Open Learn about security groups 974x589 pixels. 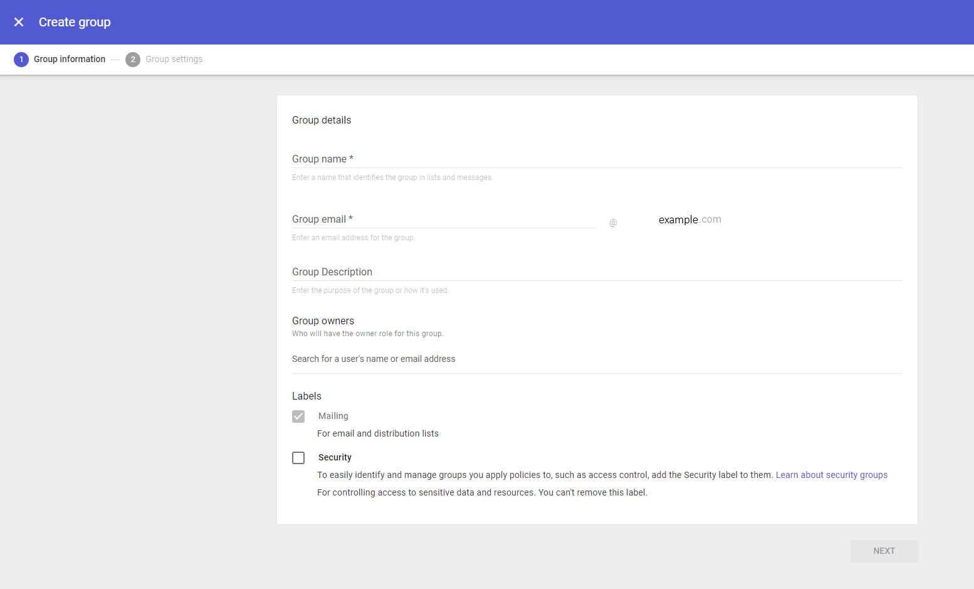(x=832, y=475)
